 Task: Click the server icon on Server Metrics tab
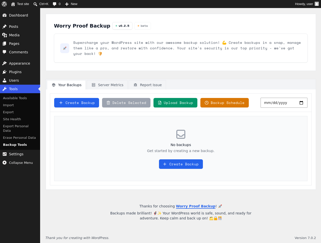(x=94, y=85)
